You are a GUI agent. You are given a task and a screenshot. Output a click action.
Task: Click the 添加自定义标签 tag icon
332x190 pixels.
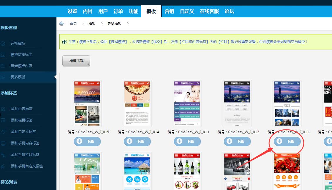point(3,131)
